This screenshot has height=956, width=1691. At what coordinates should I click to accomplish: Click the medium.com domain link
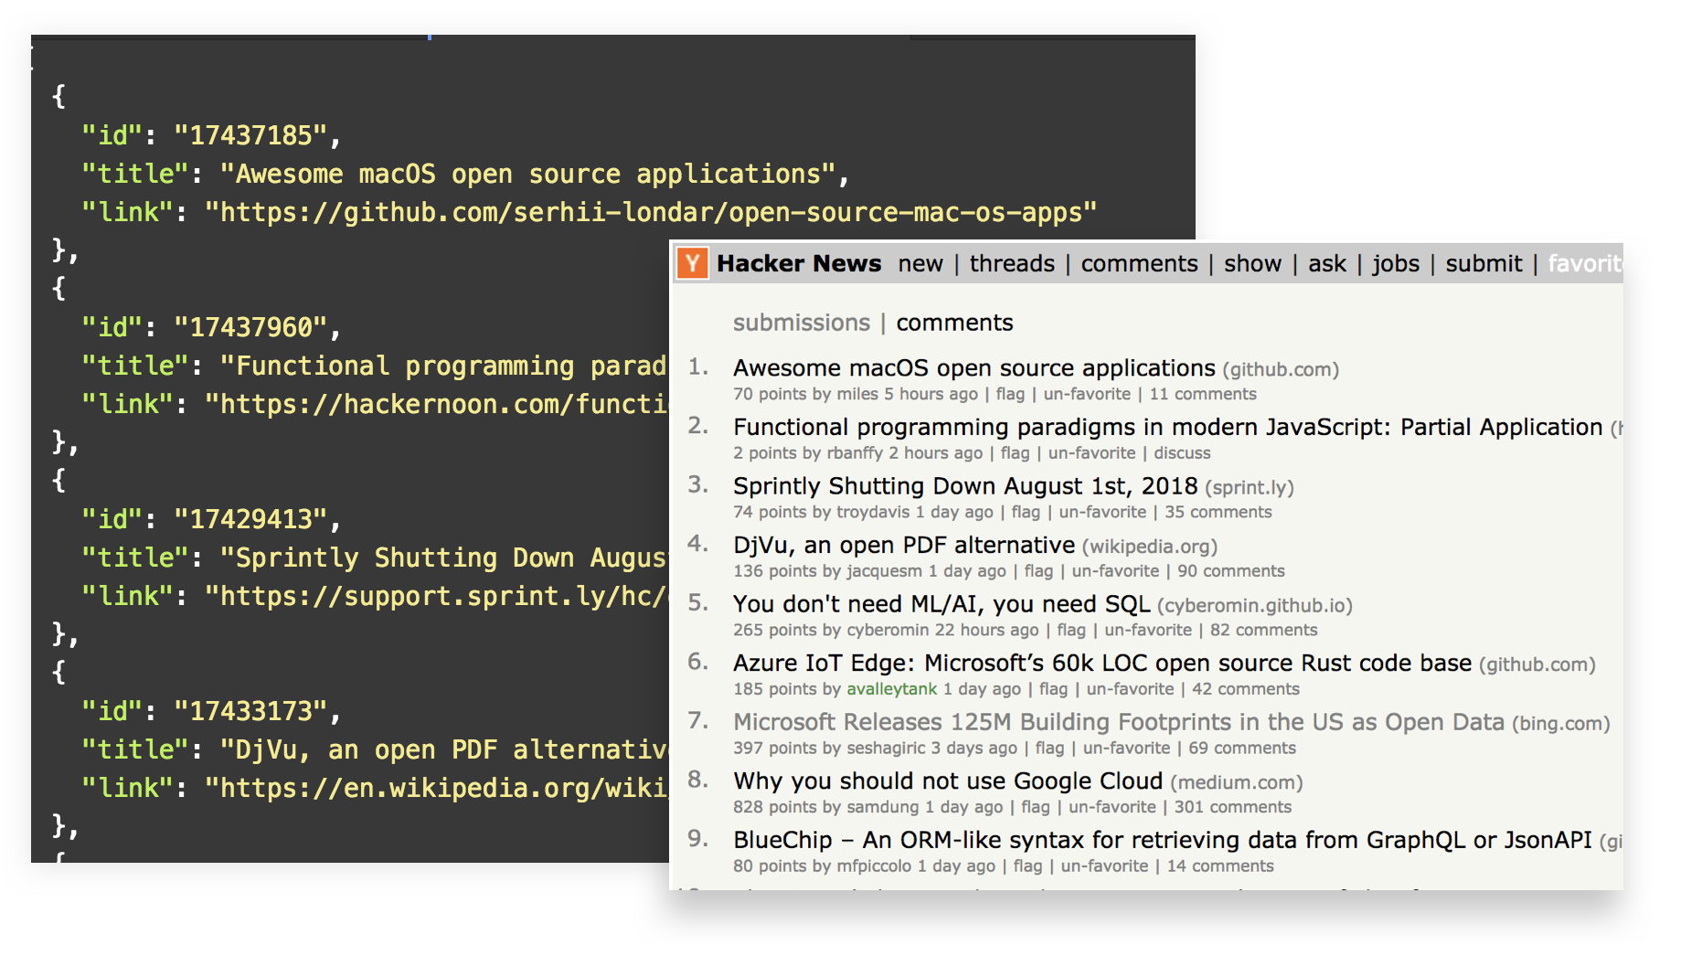[x=1237, y=783]
